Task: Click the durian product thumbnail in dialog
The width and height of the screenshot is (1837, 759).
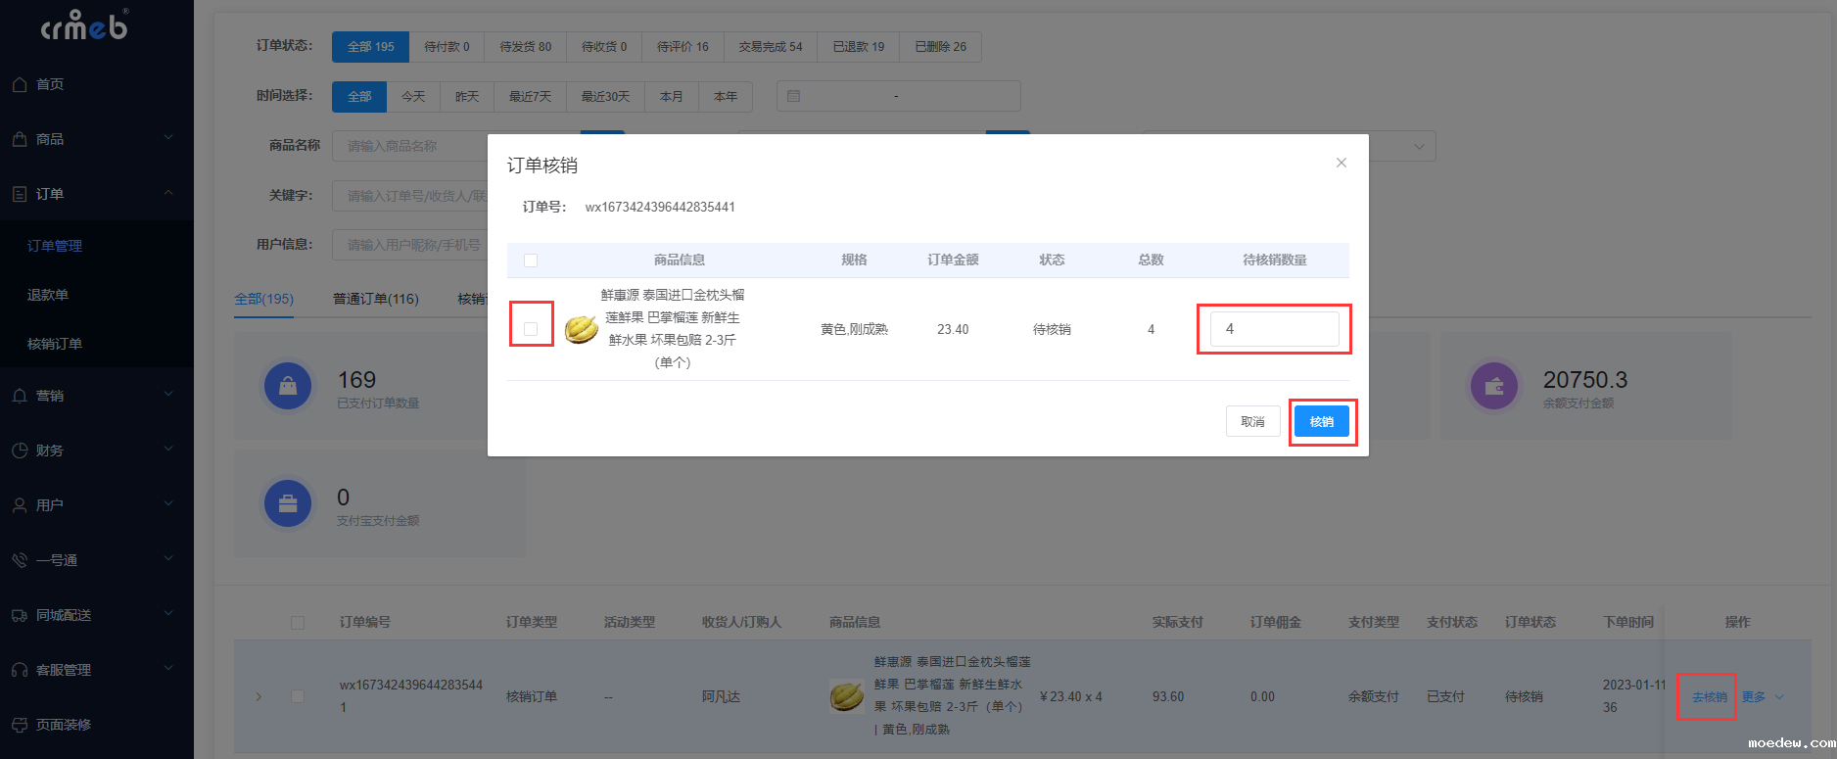Action: [x=581, y=329]
